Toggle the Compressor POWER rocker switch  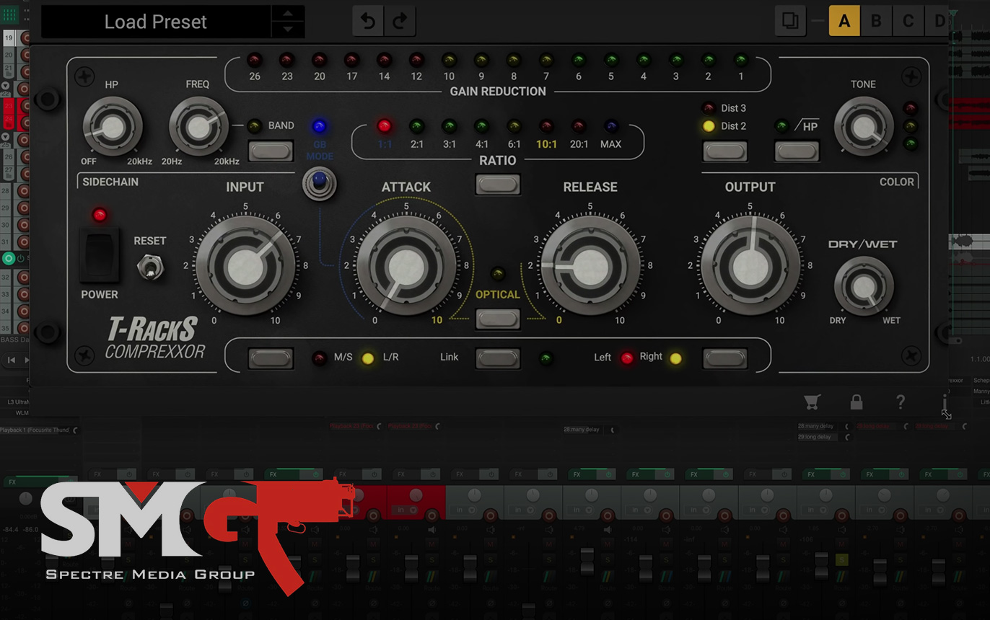(100, 255)
